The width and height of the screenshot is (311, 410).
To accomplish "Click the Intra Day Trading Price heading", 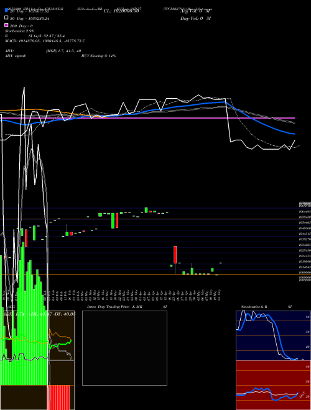I will point(114,307).
